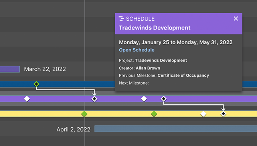Open Schedule link in popup
This screenshot has width=257, height=146.
pos(137,50)
